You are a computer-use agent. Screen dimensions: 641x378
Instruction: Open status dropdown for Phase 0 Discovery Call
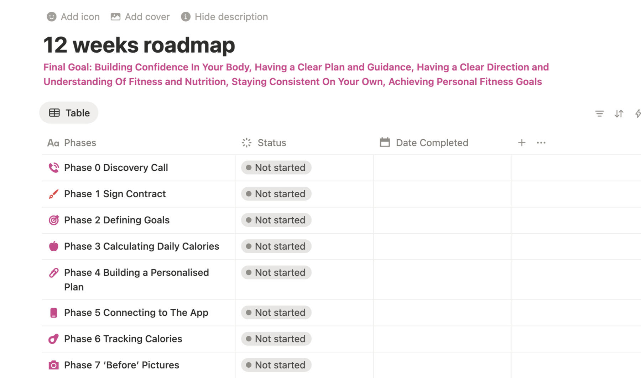[x=276, y=167]
